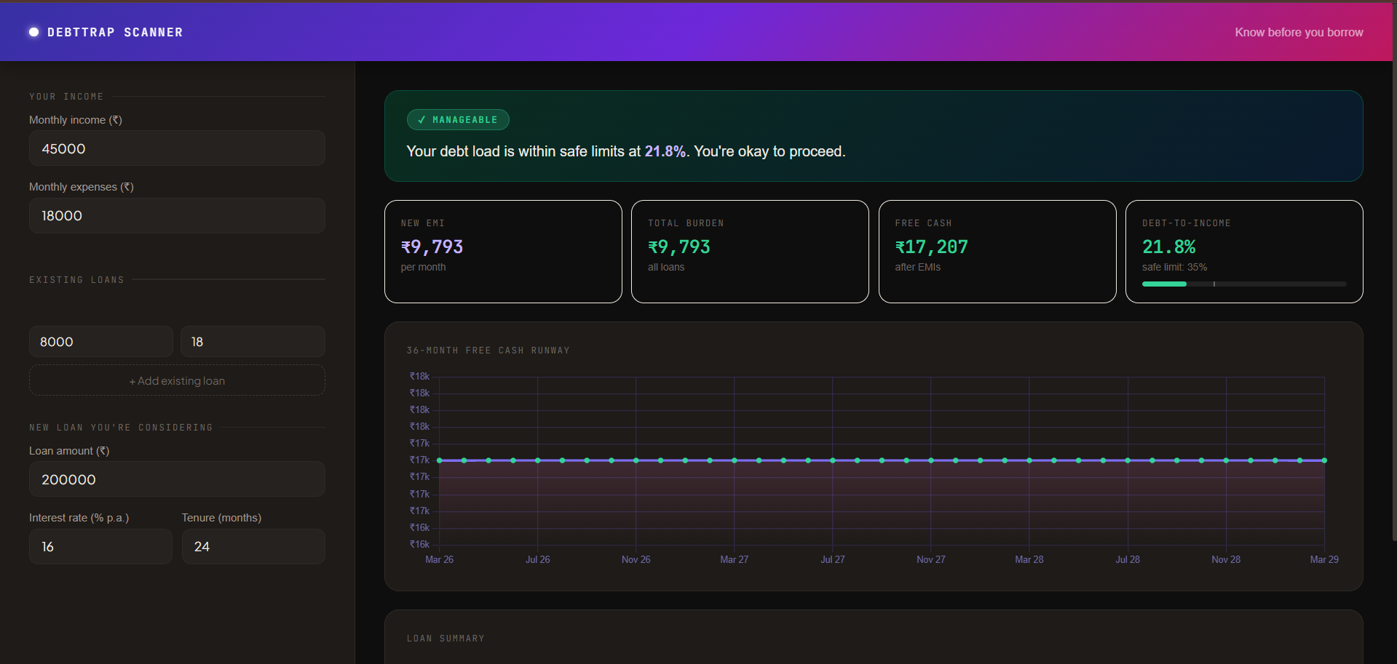This screenshot has height=664, width=1397.
Task: Click the Jul 26 axis label
Action: (538, 559)
